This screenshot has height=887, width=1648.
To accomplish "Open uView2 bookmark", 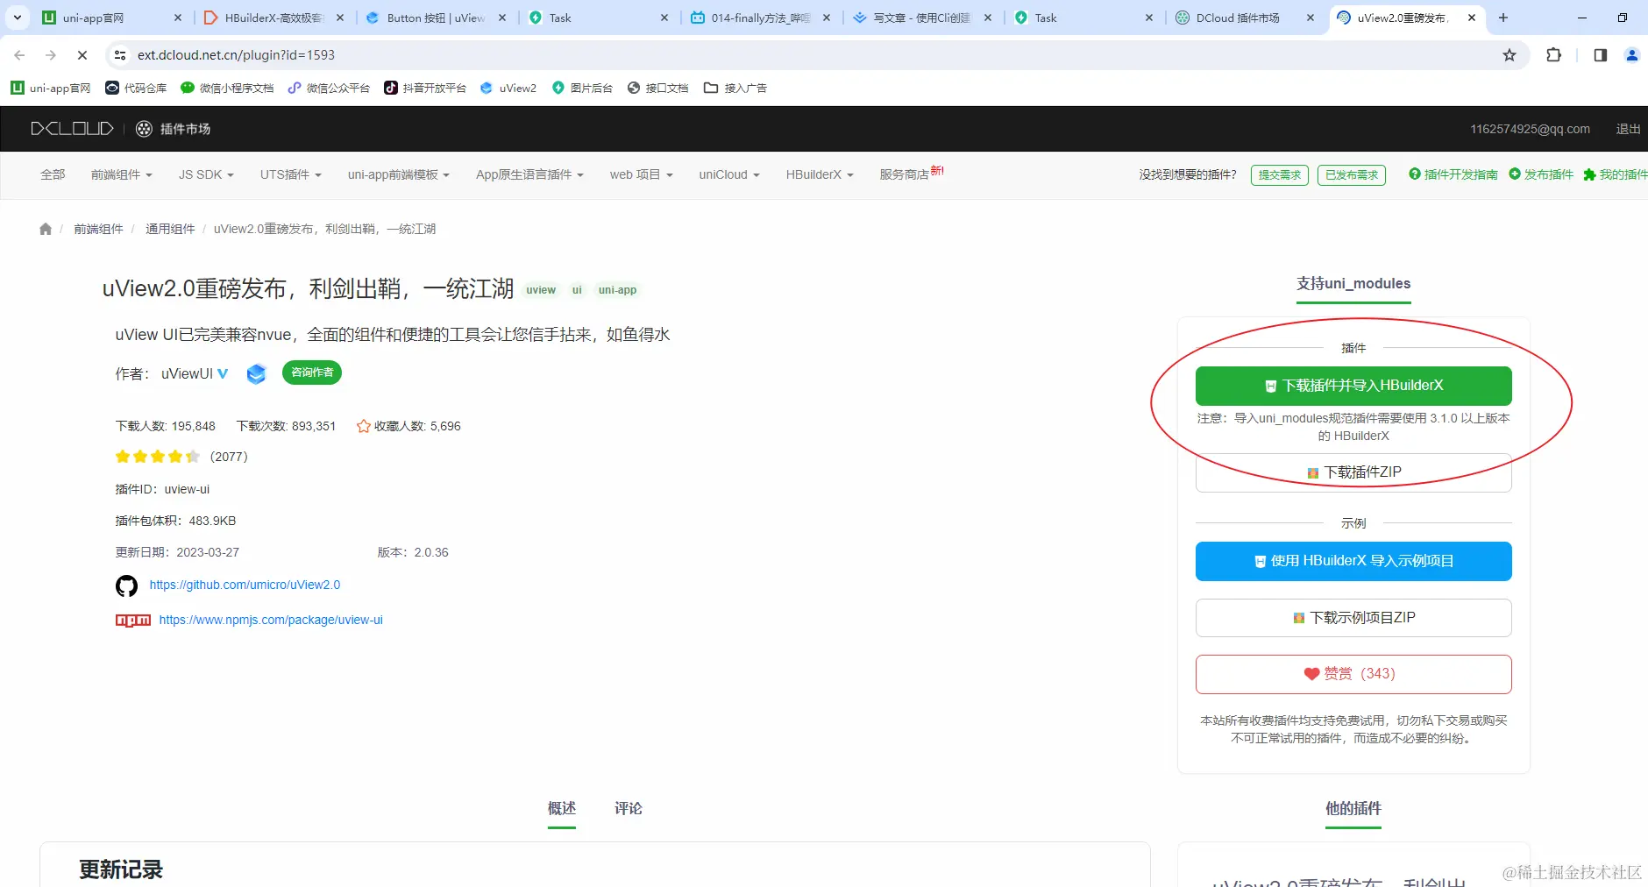I will point(508,88).
